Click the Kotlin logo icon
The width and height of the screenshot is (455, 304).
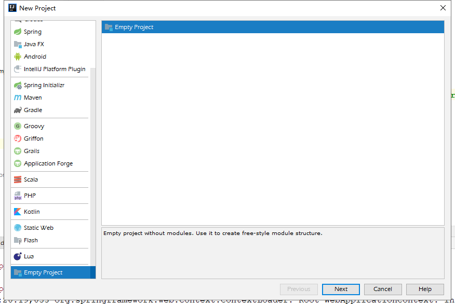pos(18,212)
